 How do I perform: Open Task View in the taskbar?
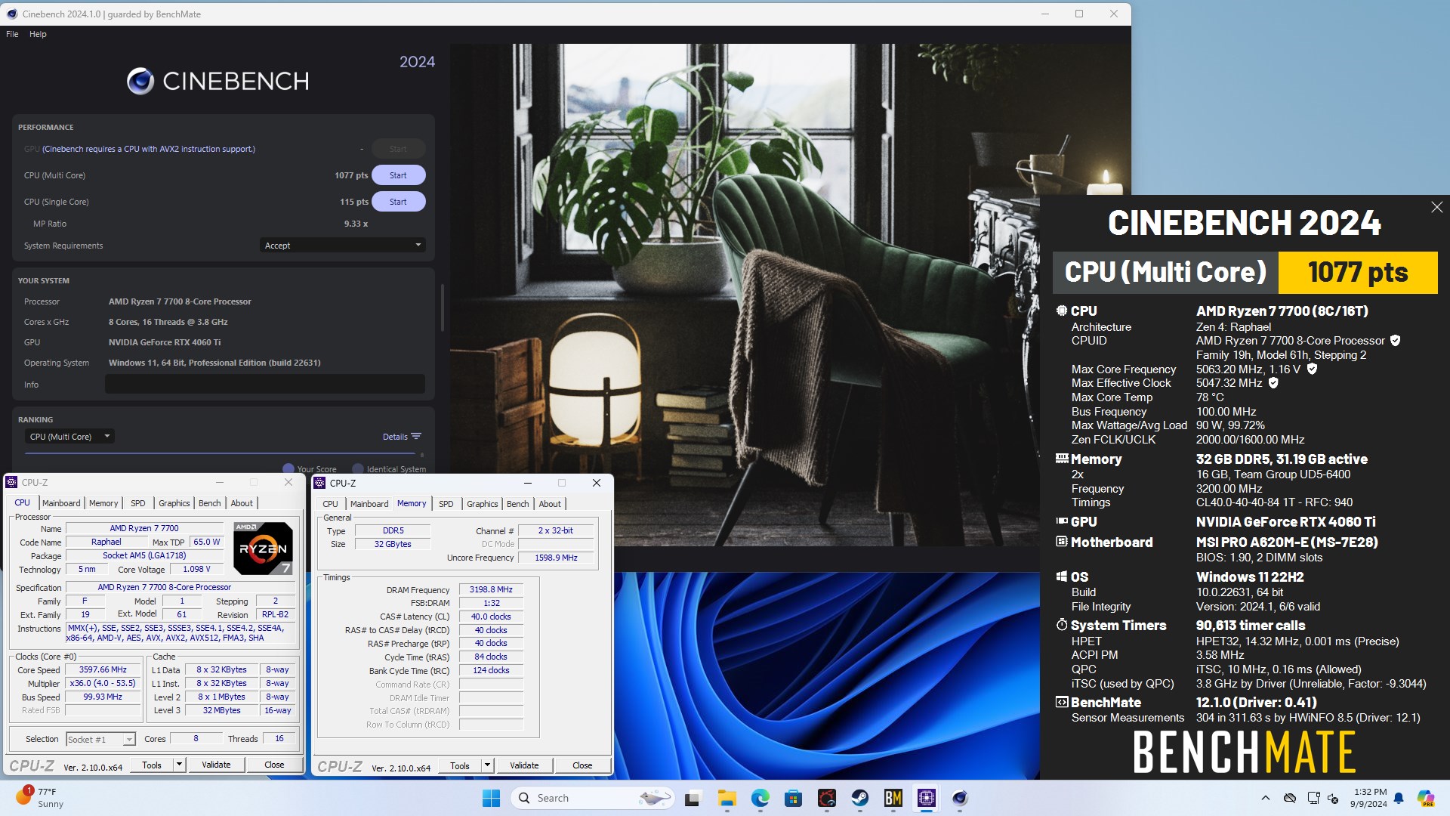click(x=693, y=798)
